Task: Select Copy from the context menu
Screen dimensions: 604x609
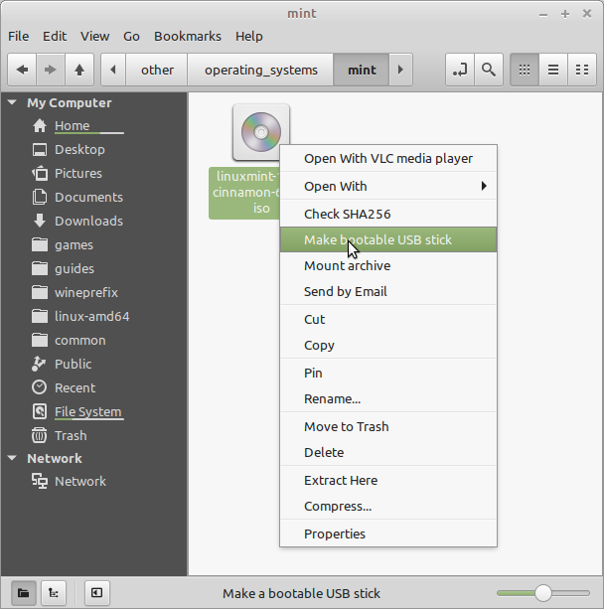Action: click(388, 346)
